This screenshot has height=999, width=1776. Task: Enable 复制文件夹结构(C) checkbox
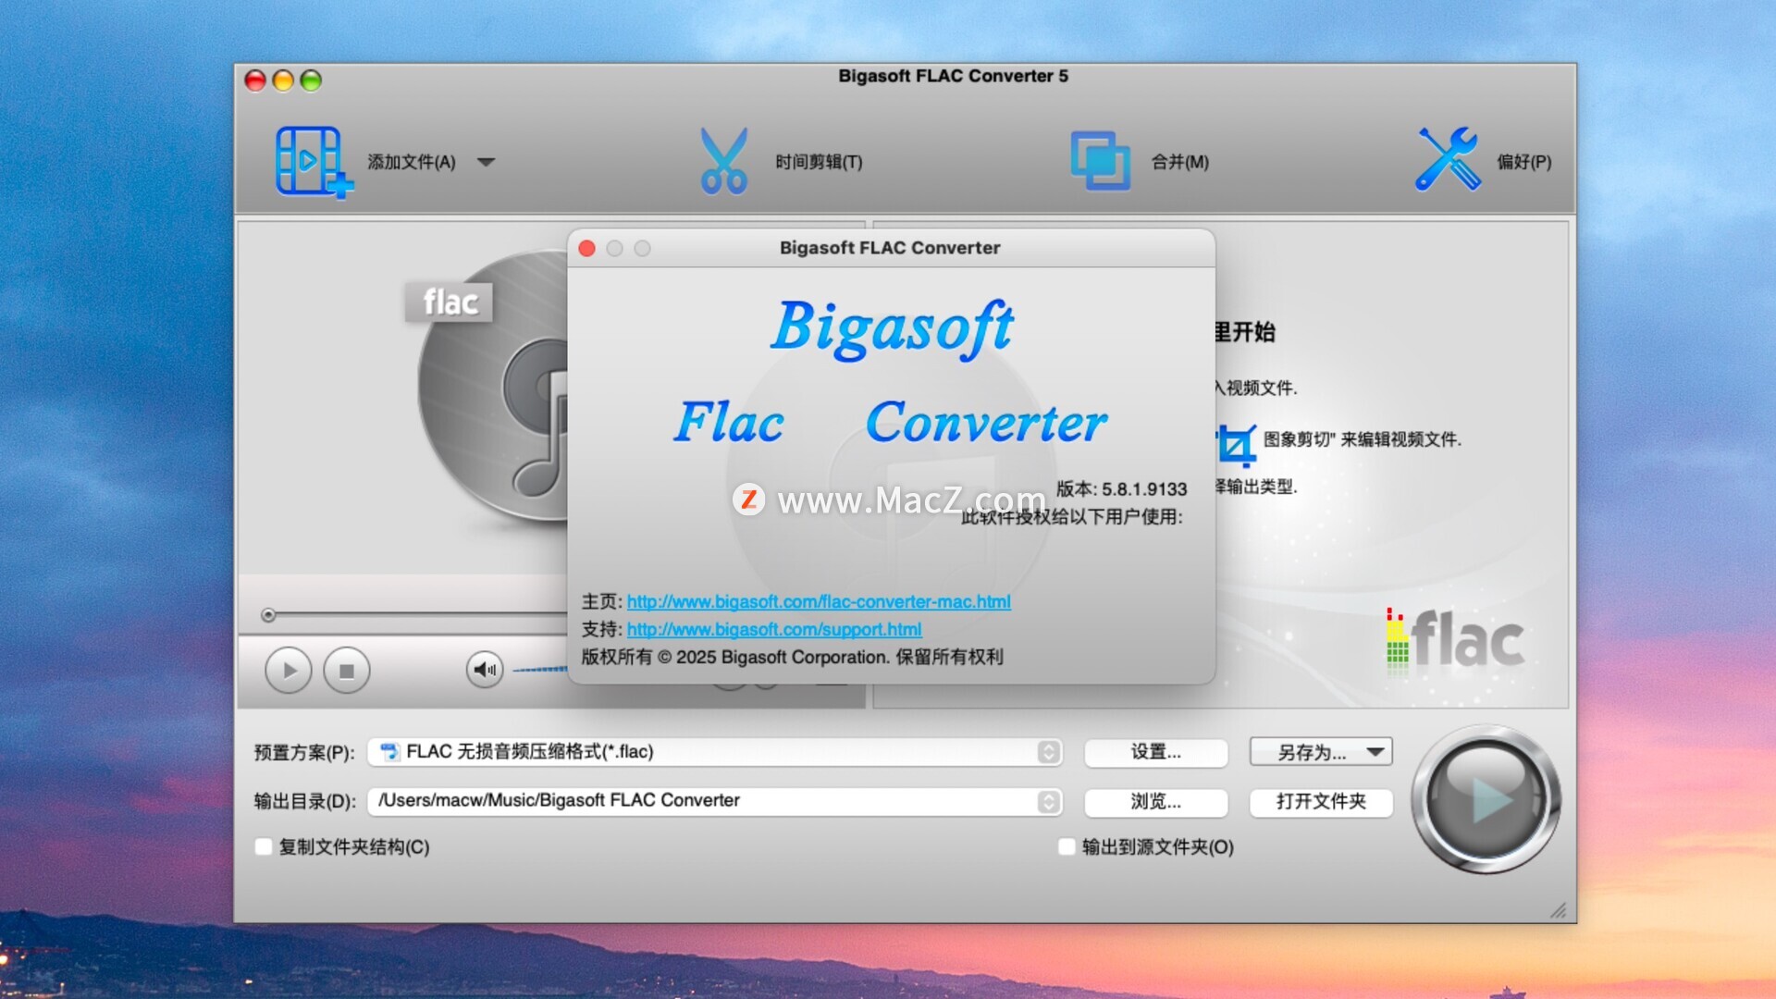(x=264, y=846)
